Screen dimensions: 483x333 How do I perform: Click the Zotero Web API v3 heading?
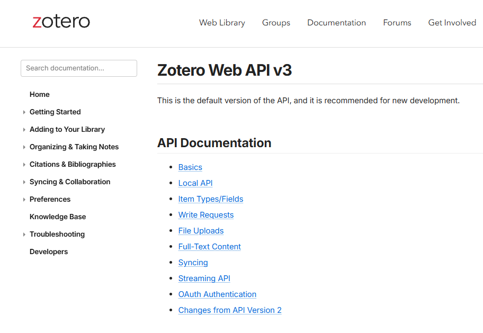coord(224,70)
